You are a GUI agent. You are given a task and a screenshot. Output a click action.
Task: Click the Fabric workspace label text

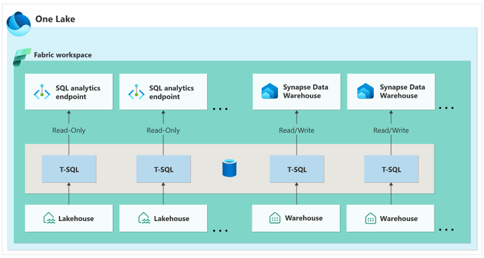[x=63, y=55]
